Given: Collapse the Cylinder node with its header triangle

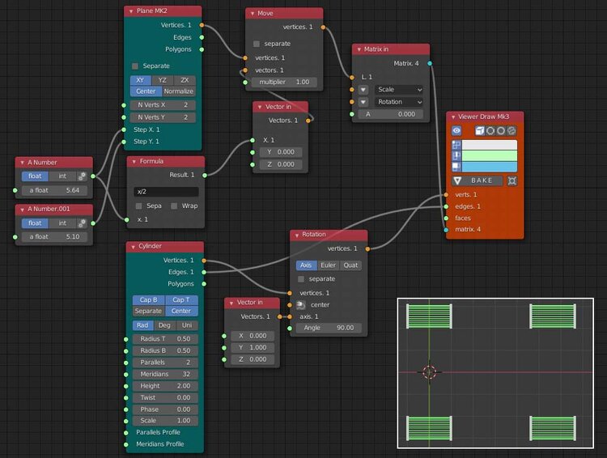Looking at the screenshot, I should click(x=132, y=246).
